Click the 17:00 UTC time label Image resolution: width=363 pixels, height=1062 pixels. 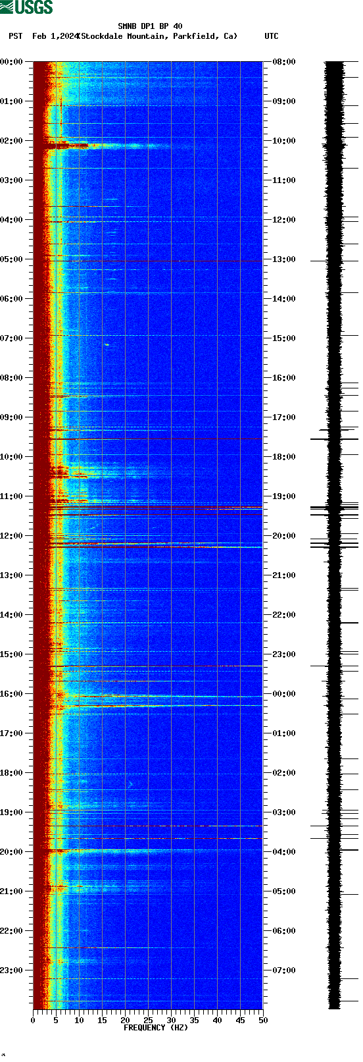284,417
